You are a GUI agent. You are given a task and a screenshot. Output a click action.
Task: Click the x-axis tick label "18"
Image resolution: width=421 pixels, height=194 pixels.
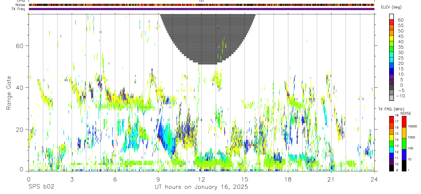pyautogui.click(x=288, y=179)
